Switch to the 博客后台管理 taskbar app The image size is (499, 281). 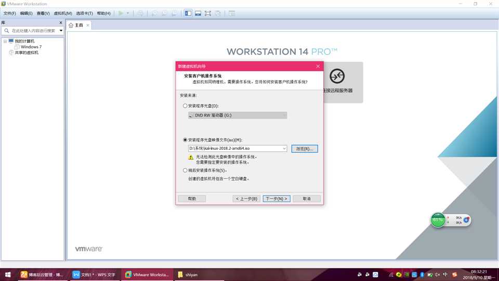point(42,275)
